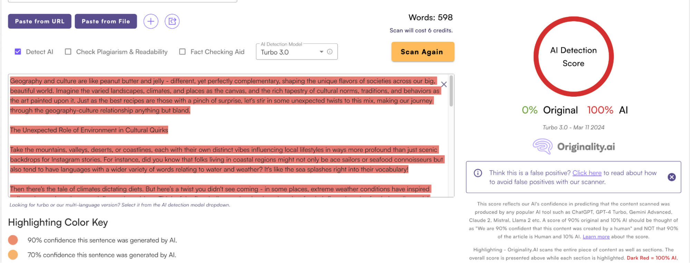Open the AI Detection Model dropdown
Image resolution: width=690 pixels, height=263 pixels.
(297, 52)
